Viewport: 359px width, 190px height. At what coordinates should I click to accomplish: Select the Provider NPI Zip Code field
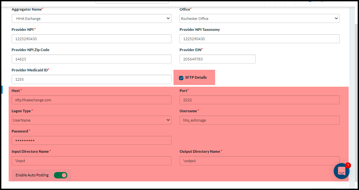click(91, 59)
